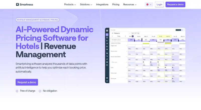Expand the Resources menu
The image size is (201, 110).
(130, 4)
